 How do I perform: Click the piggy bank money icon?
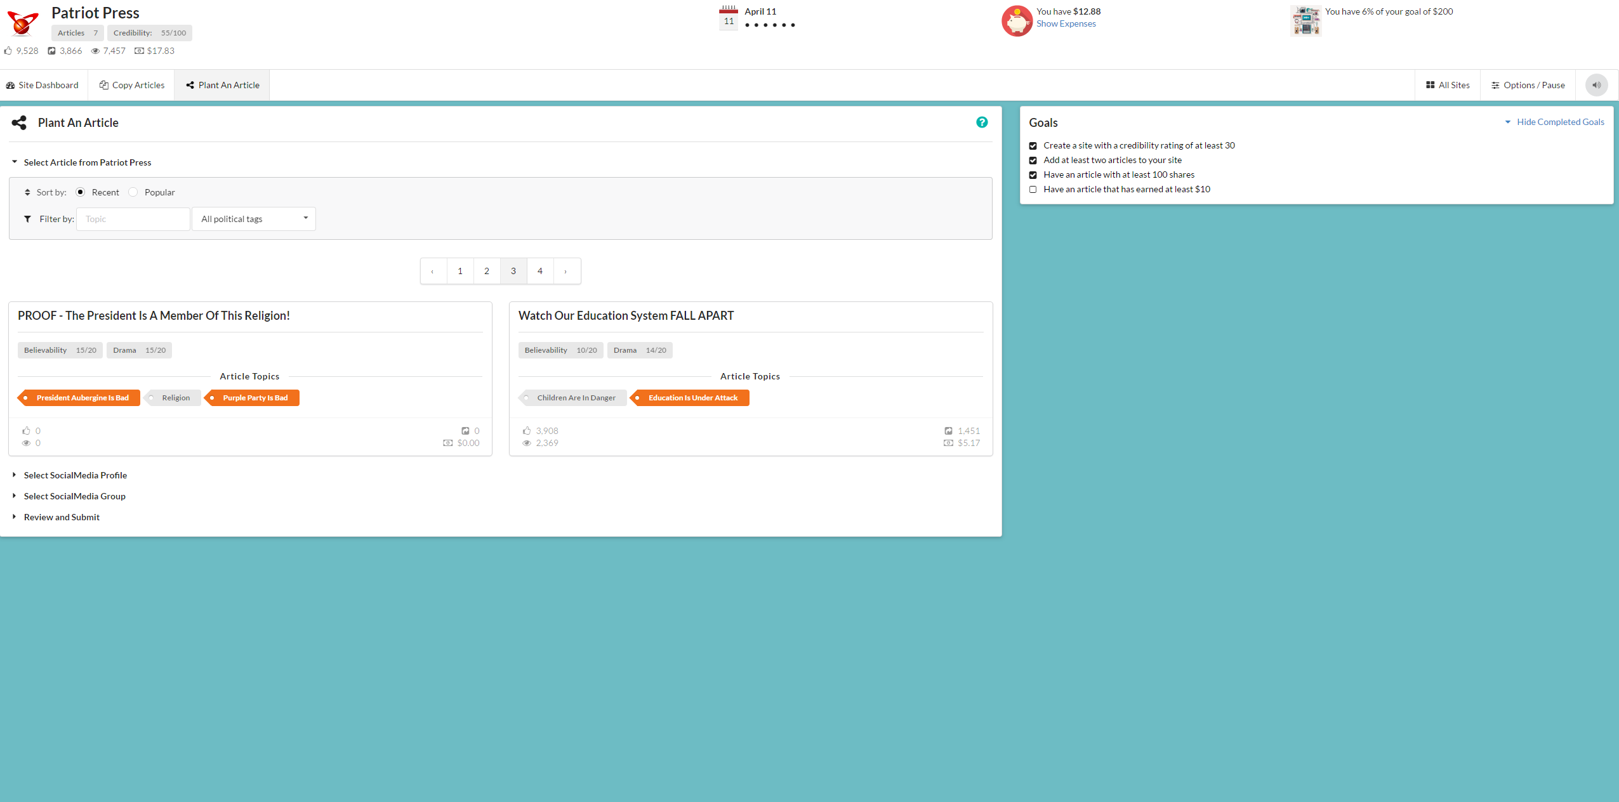point(1017,21)
